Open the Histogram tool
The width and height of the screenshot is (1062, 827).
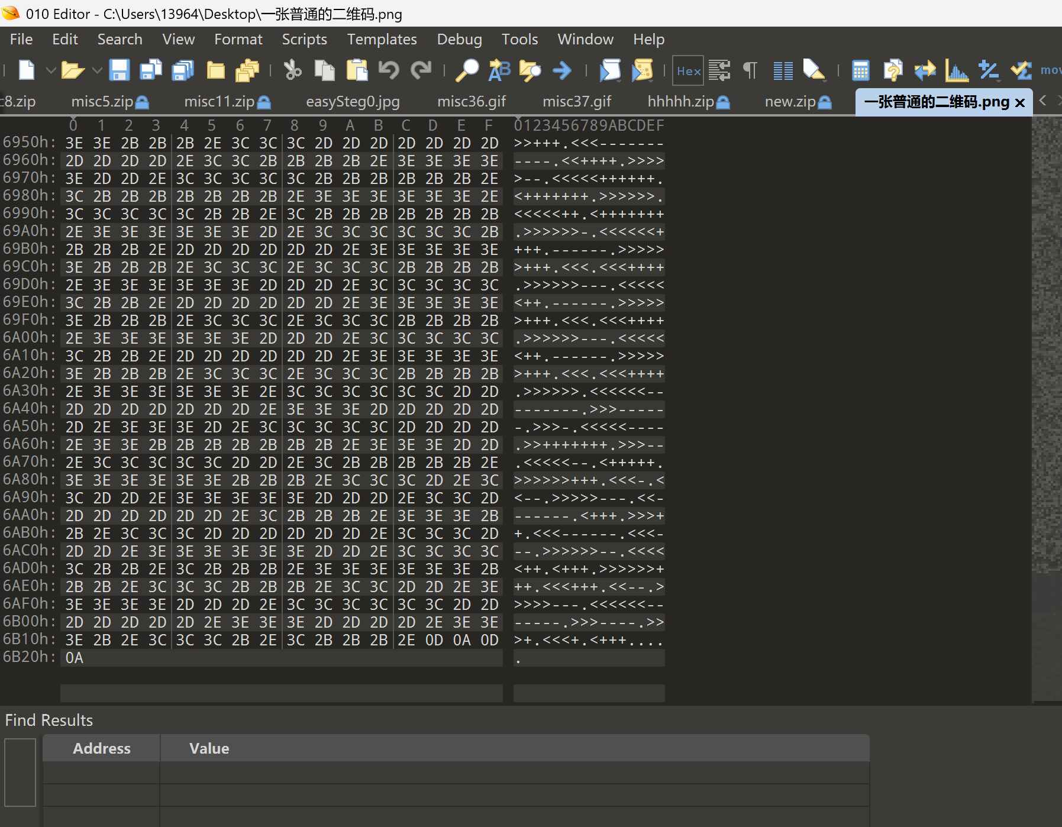pos(957,70)
